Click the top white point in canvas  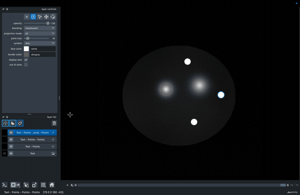(187, 62)
